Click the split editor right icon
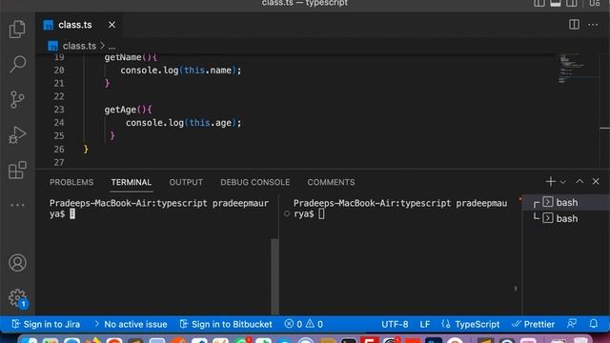 point(574,25)
